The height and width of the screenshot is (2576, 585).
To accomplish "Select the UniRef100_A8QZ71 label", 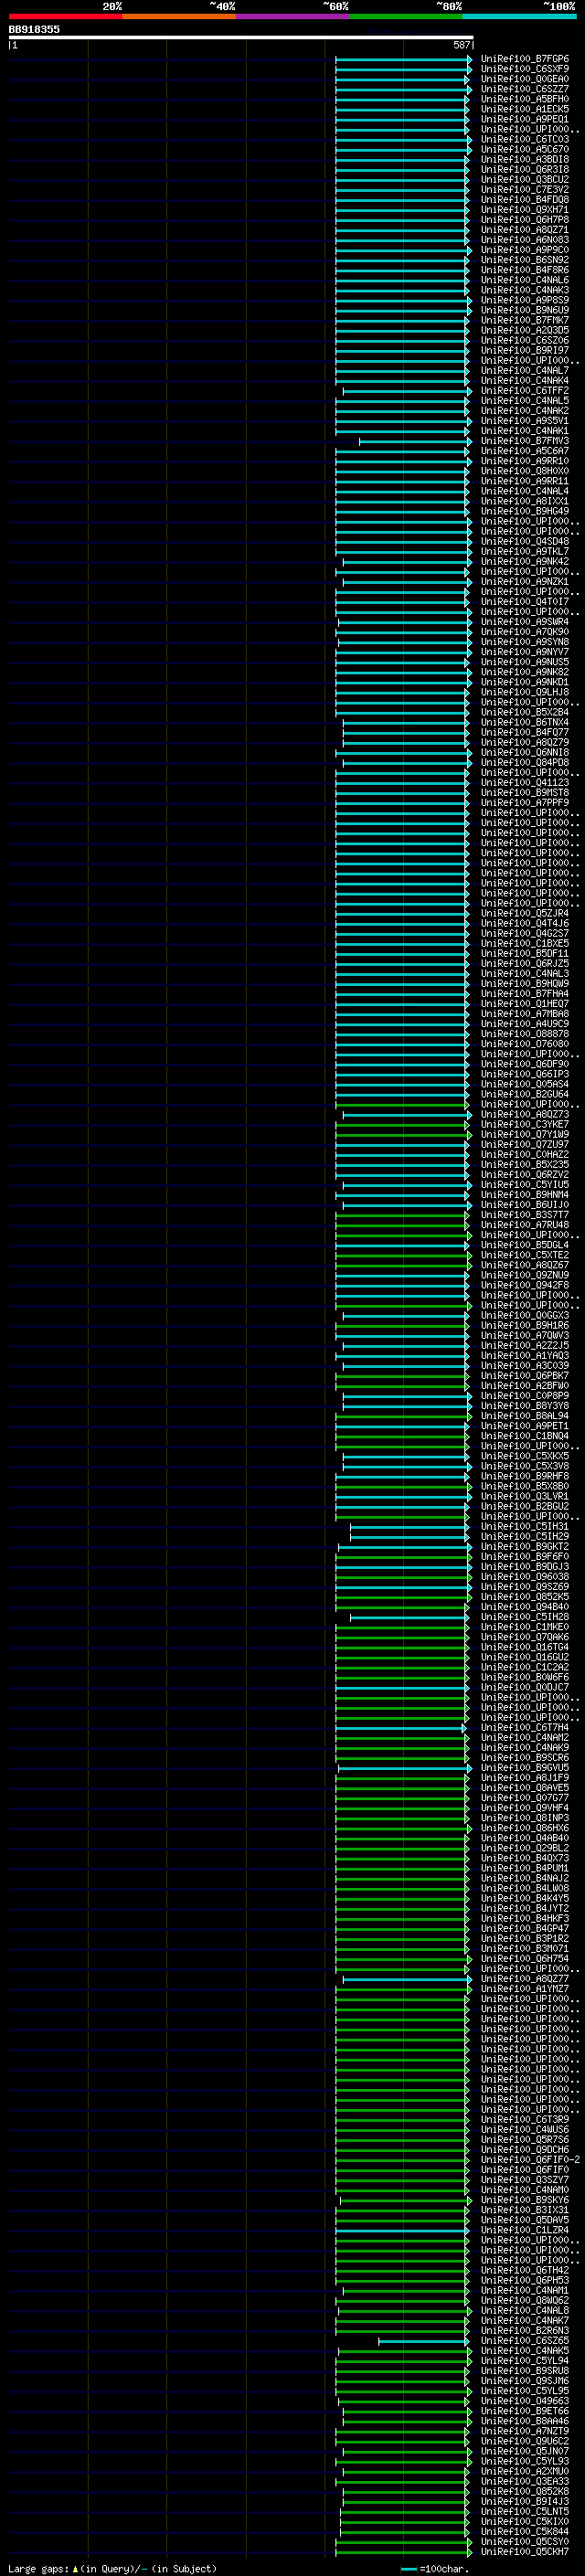I will (524, 230).
